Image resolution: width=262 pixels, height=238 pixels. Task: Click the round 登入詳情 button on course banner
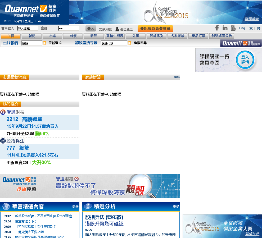[x=245, y=59]
